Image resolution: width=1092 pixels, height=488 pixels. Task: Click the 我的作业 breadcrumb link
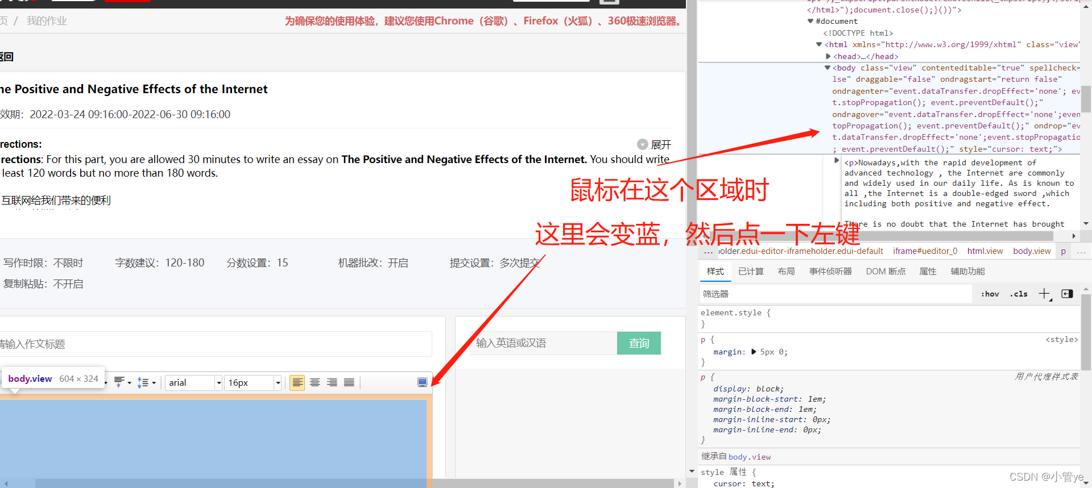click(47, 21)
